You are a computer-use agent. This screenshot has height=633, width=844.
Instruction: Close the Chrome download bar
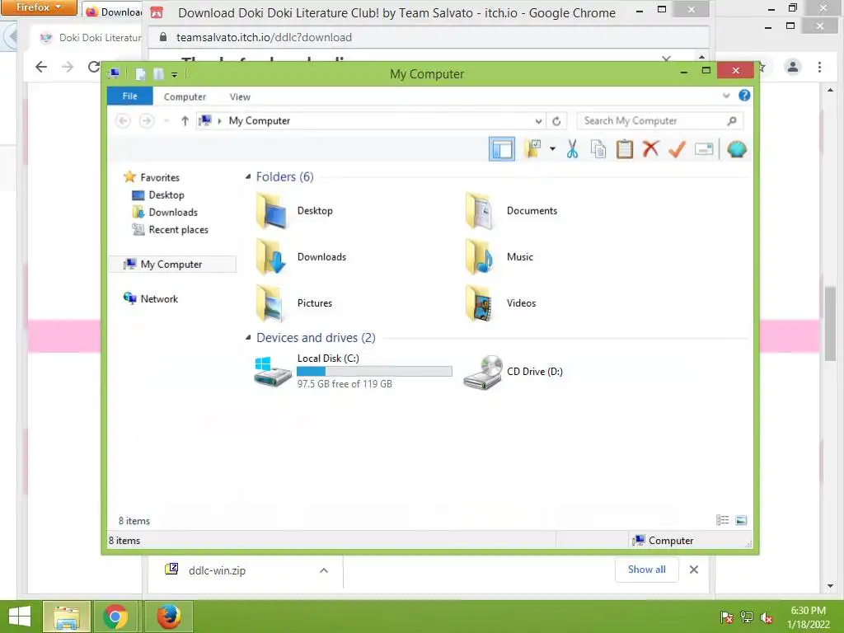[694, 570]
